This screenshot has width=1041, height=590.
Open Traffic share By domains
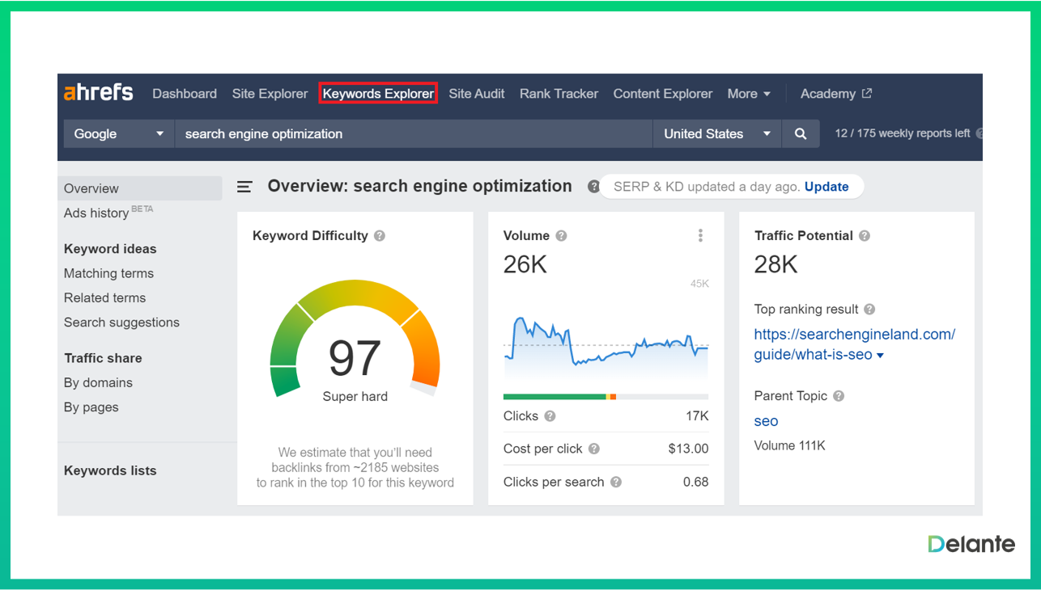(x=98, y=383)
